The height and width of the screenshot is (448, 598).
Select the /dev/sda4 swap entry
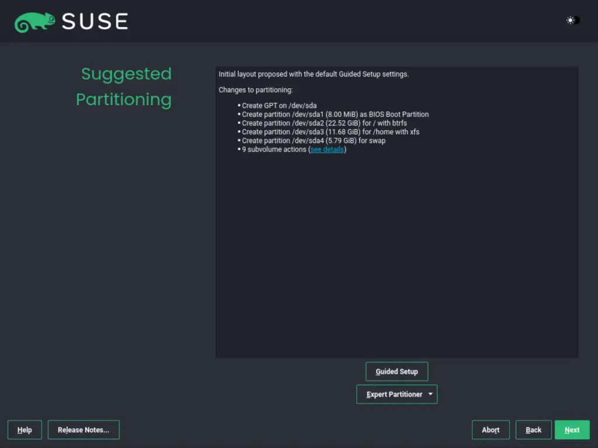pos(312,141)
